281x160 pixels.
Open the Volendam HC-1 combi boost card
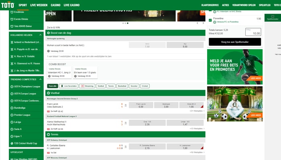(59, 72)
